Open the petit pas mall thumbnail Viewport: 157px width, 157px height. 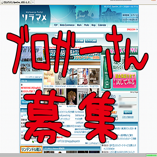[83, 77]
